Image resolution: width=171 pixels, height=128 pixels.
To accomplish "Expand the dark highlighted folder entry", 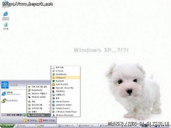I will click(x=39, y=115).
